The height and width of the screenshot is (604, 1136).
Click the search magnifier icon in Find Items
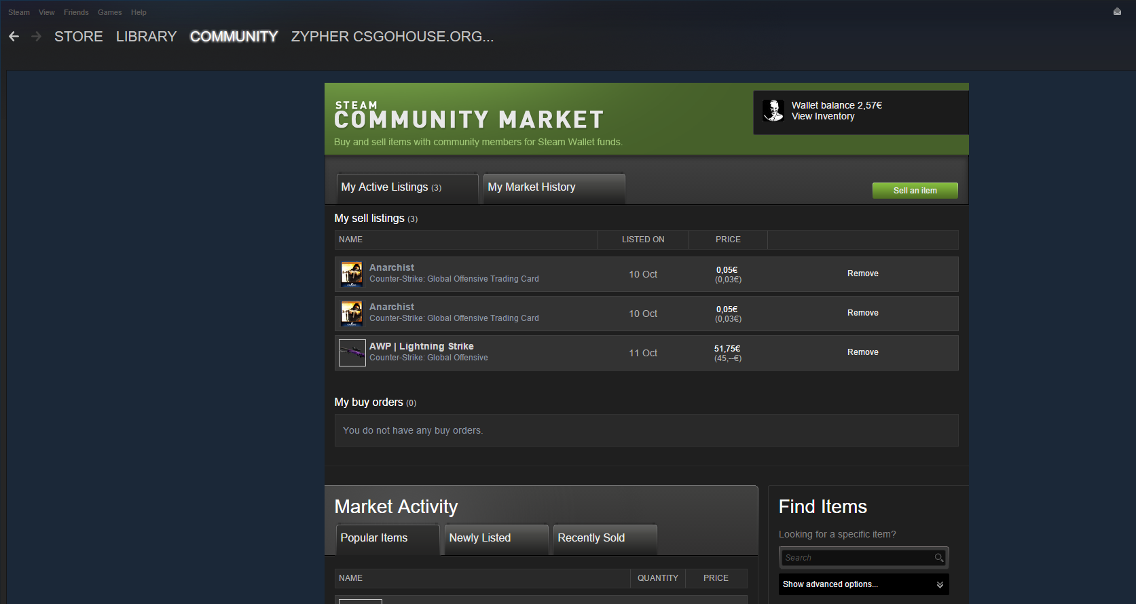(x=938, y=558)
